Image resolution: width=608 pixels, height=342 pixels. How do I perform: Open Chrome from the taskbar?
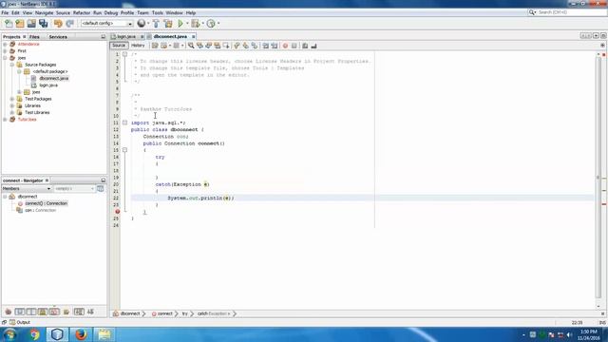click(34, 334)
